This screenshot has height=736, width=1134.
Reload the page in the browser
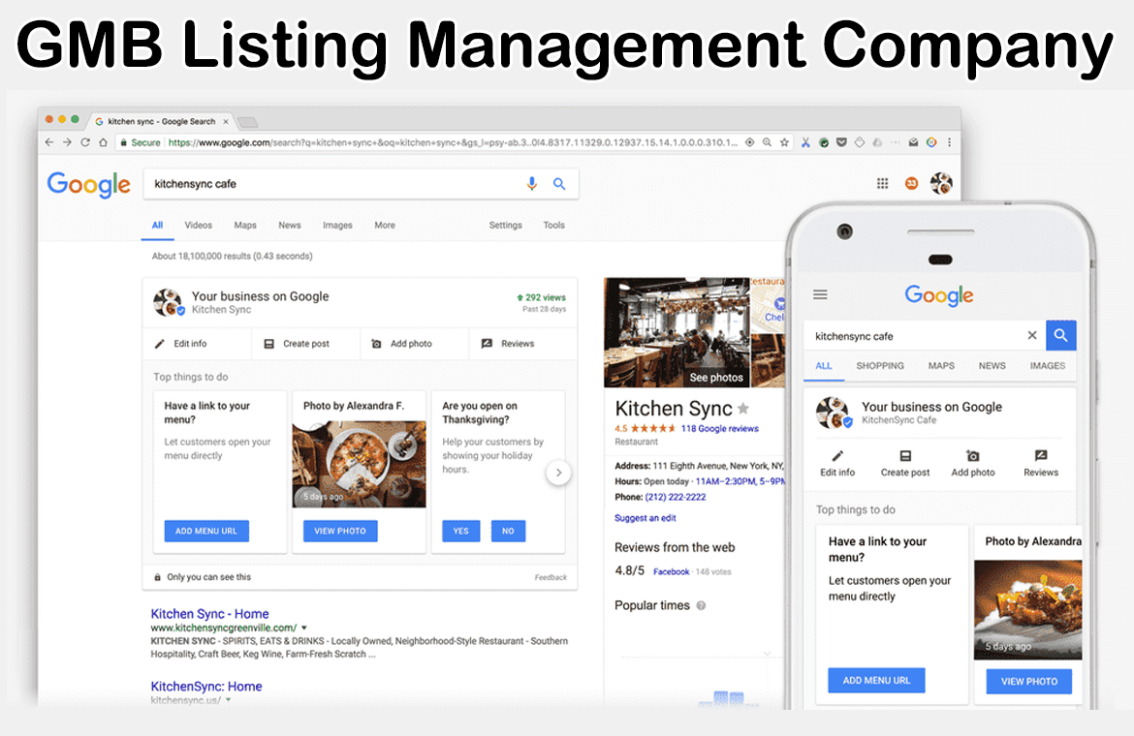(x=85, y=142)
